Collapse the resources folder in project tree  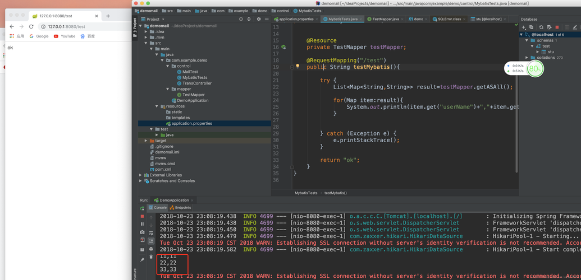coord(157,106)
